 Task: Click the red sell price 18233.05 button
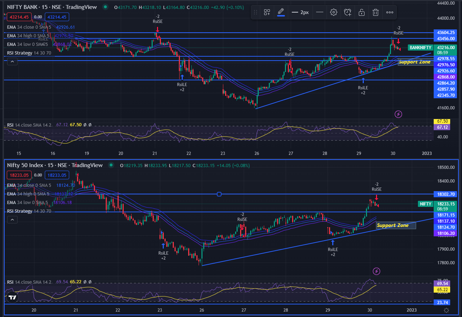(20, 175)
